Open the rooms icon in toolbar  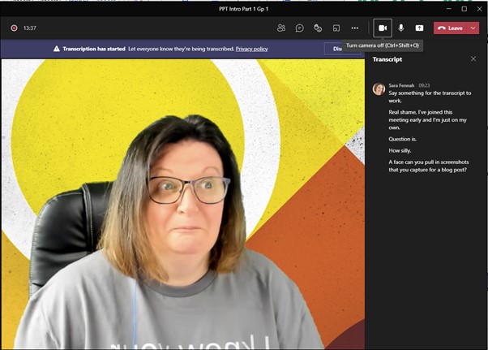336,28
